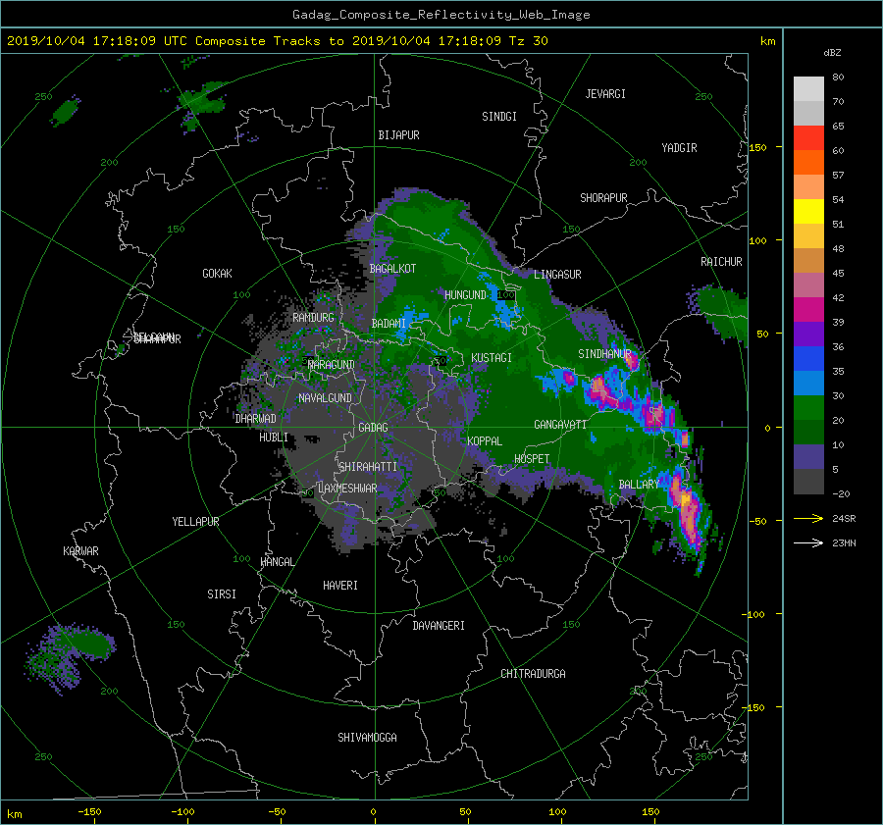Choose the lightest grey swatch atop dBZ legend
The height and width of the screenshot is (825, 883).
[808, 89]
